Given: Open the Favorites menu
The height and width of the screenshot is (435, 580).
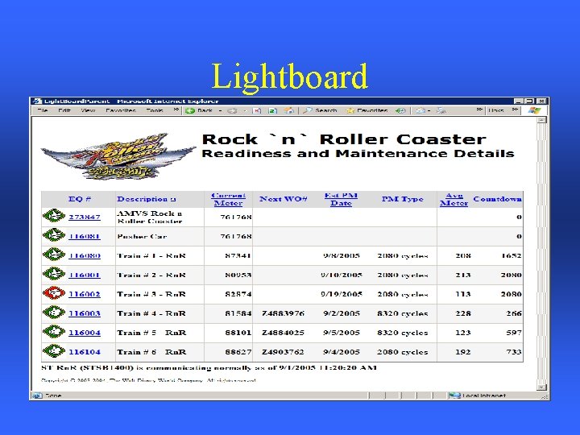Looking at the screenshot, I should 121,110.
